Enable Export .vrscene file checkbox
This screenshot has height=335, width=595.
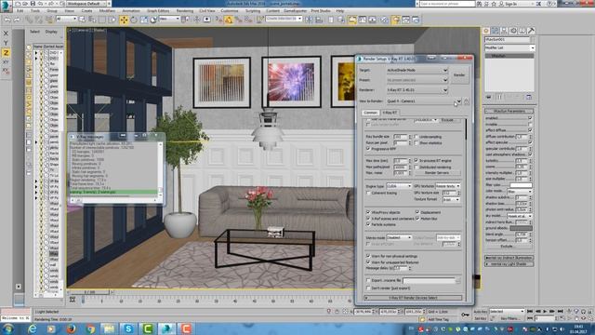click(x=368, y=280)
